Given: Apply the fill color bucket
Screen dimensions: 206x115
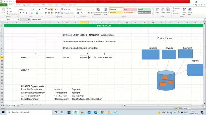Looking at the screenshot, I should coord(37,13).
